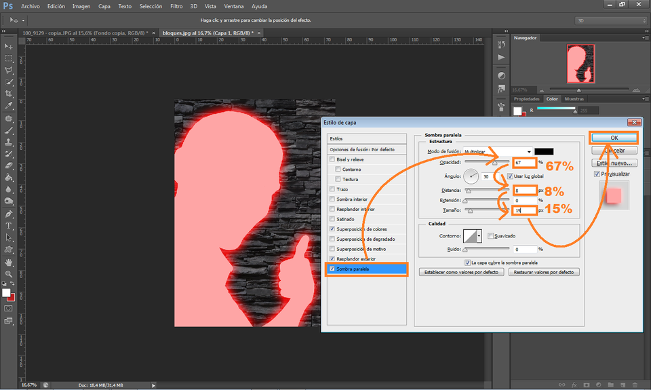Expand the Contorno curve picker arrow
The width and height of the screenshot is (651, 390).
pyautogui.click(x=479, y=236)
